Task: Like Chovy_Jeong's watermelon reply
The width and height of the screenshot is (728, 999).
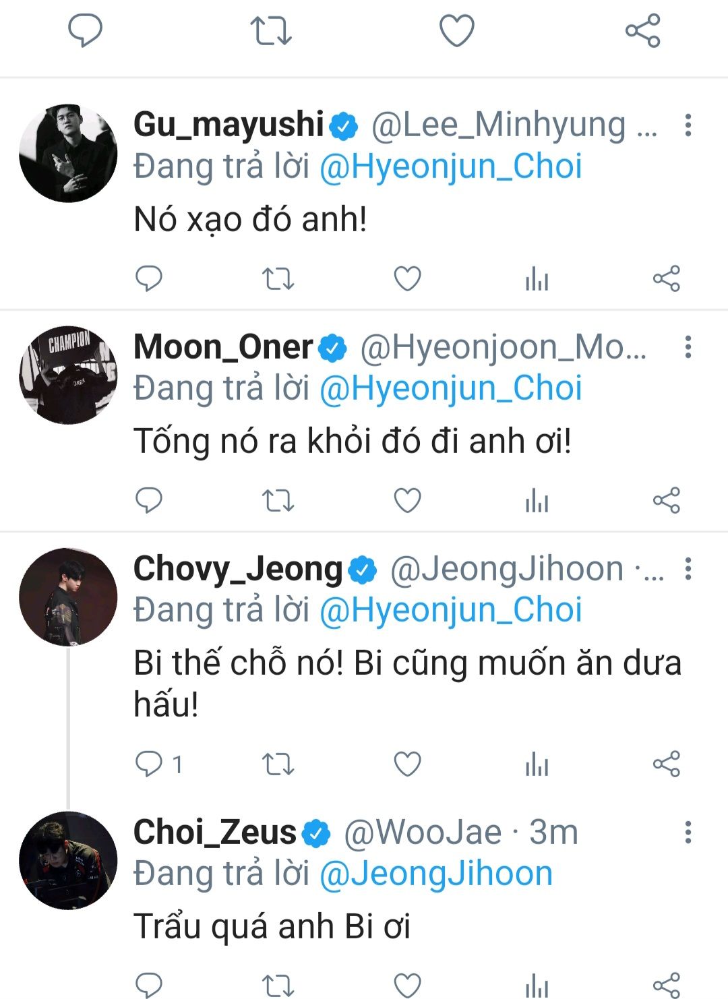Action: pos(407,764)
